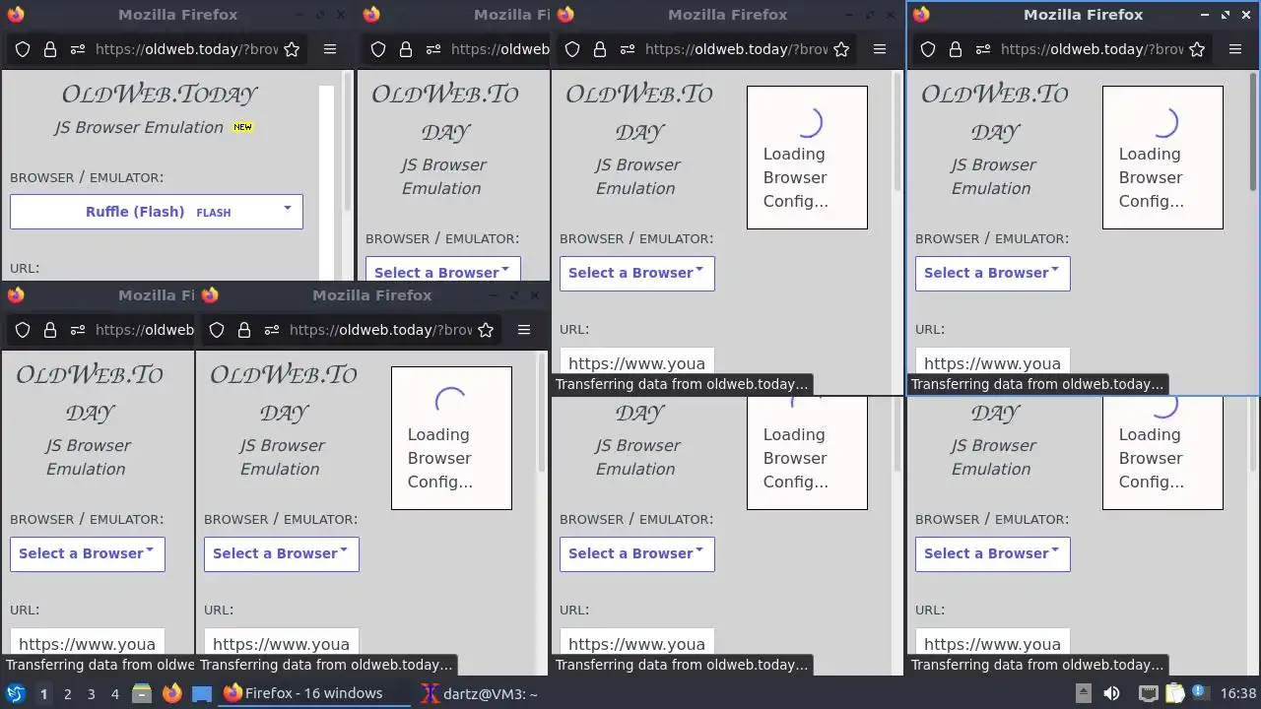Switch to workspace 4 in the taskbar
This screenshot has height=709, width=1261.
tap(114, 693)
